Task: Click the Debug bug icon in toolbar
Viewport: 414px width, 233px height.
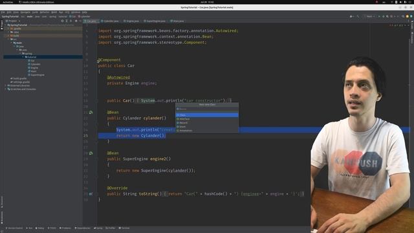Action: pyautogui.click(x=384, y=16)
